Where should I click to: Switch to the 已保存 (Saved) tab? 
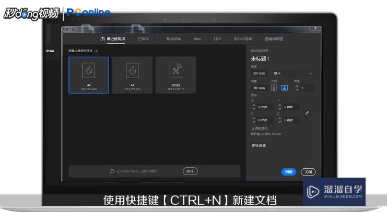pyautogui.click(x=144, y=39)
